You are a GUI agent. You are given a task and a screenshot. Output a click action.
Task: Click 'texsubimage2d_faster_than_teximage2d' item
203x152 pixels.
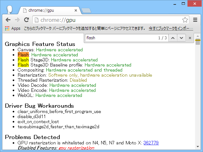[x=58, y=127]
